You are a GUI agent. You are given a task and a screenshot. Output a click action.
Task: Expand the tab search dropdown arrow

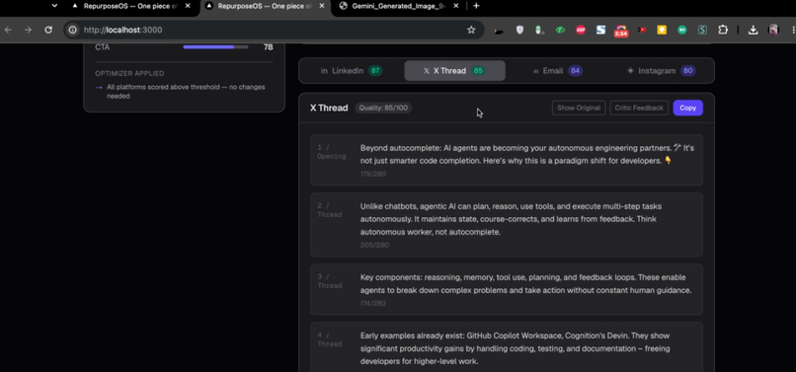coord(55,6)
